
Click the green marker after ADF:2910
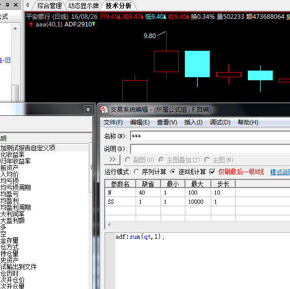[93, 24]
